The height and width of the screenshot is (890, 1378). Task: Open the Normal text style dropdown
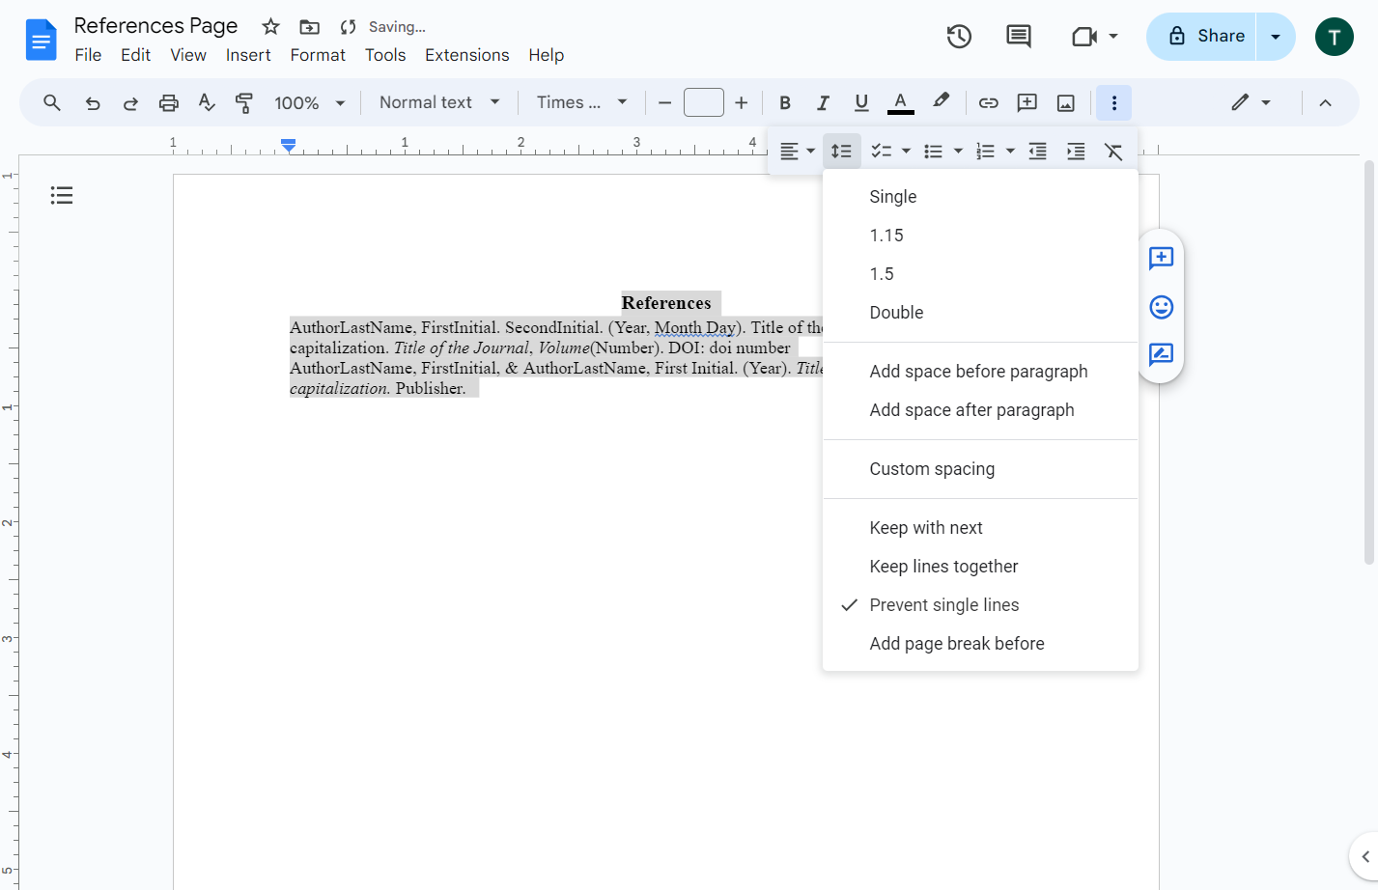(439, 102)
